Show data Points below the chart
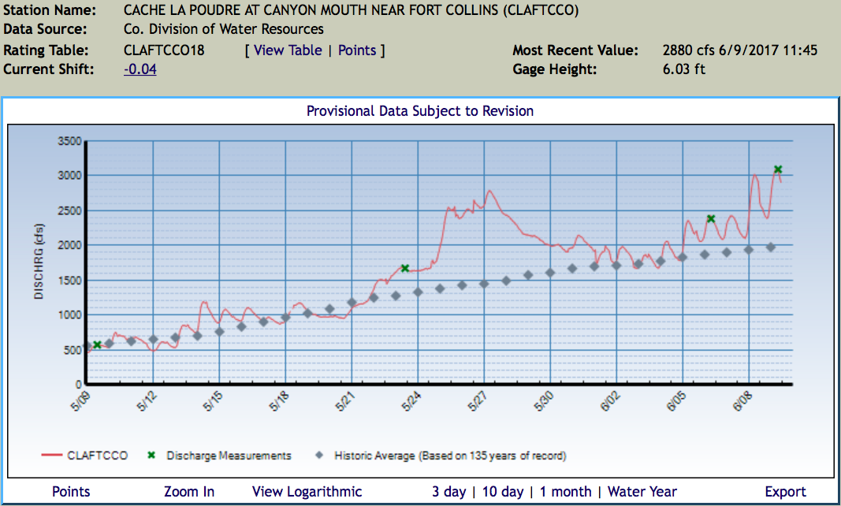 point(71,492)
